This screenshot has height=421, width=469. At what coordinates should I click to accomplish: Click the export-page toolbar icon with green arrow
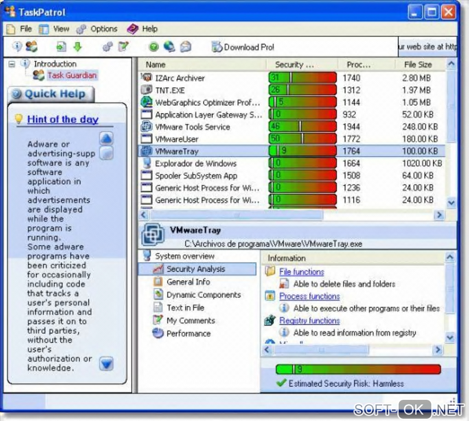point(61,46)
